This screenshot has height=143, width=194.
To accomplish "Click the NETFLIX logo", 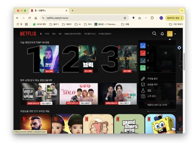I will [28, 34].
